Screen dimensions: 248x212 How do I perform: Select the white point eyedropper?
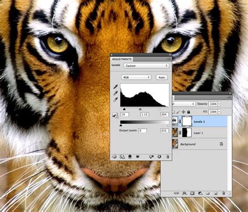(x=116, y=99)
